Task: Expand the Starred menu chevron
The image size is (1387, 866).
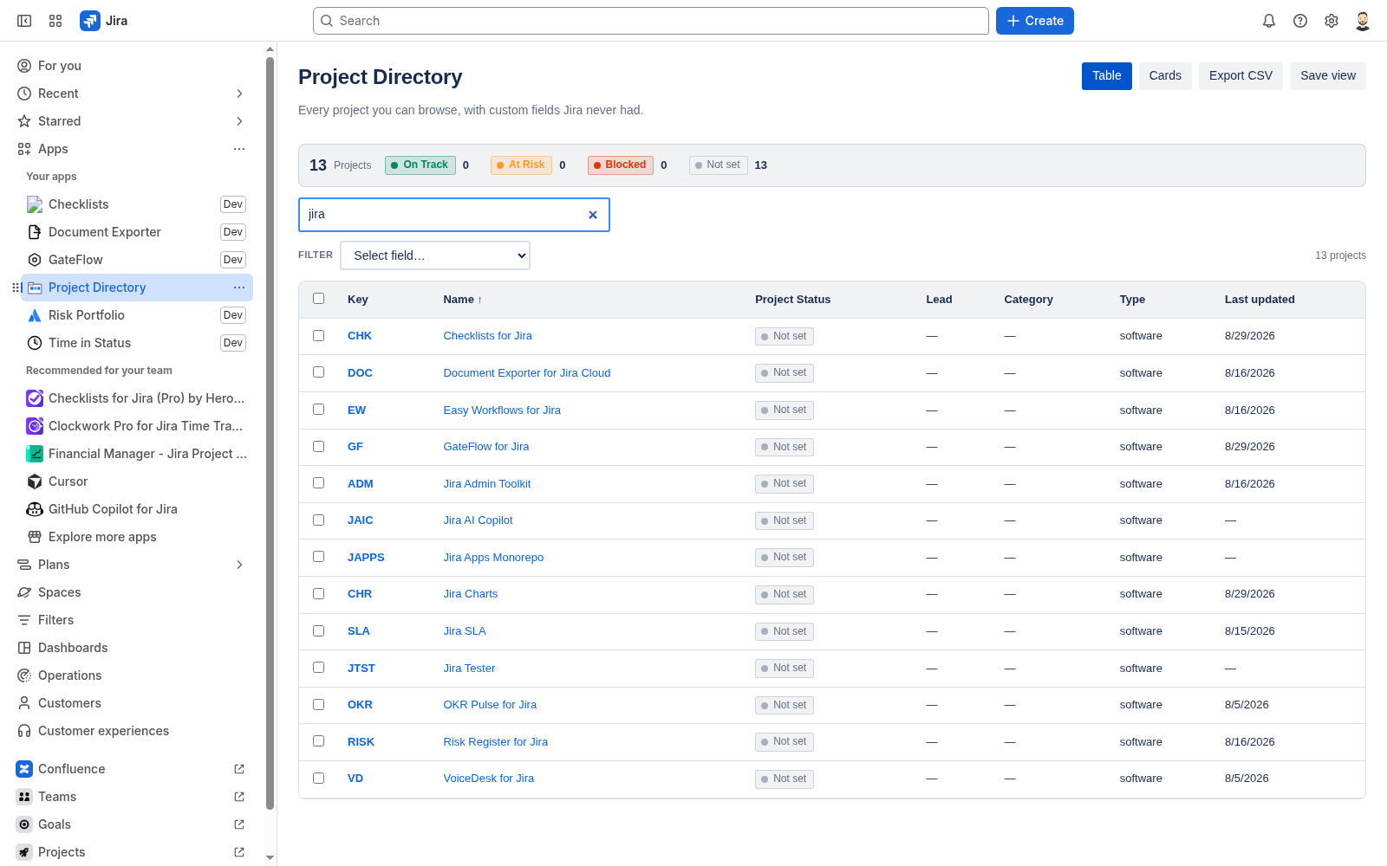Action: point(239,121)
